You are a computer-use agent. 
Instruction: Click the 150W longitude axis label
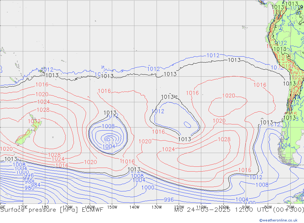point(112,207)
